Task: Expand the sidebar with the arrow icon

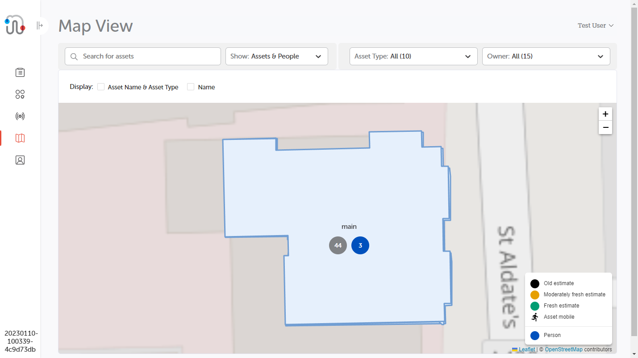Action: click(40, 25)
